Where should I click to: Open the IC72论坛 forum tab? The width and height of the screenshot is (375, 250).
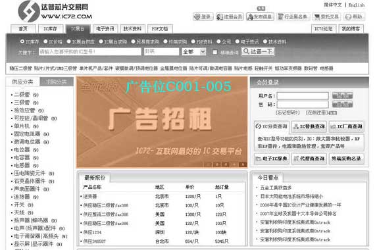tap(323, 29)
